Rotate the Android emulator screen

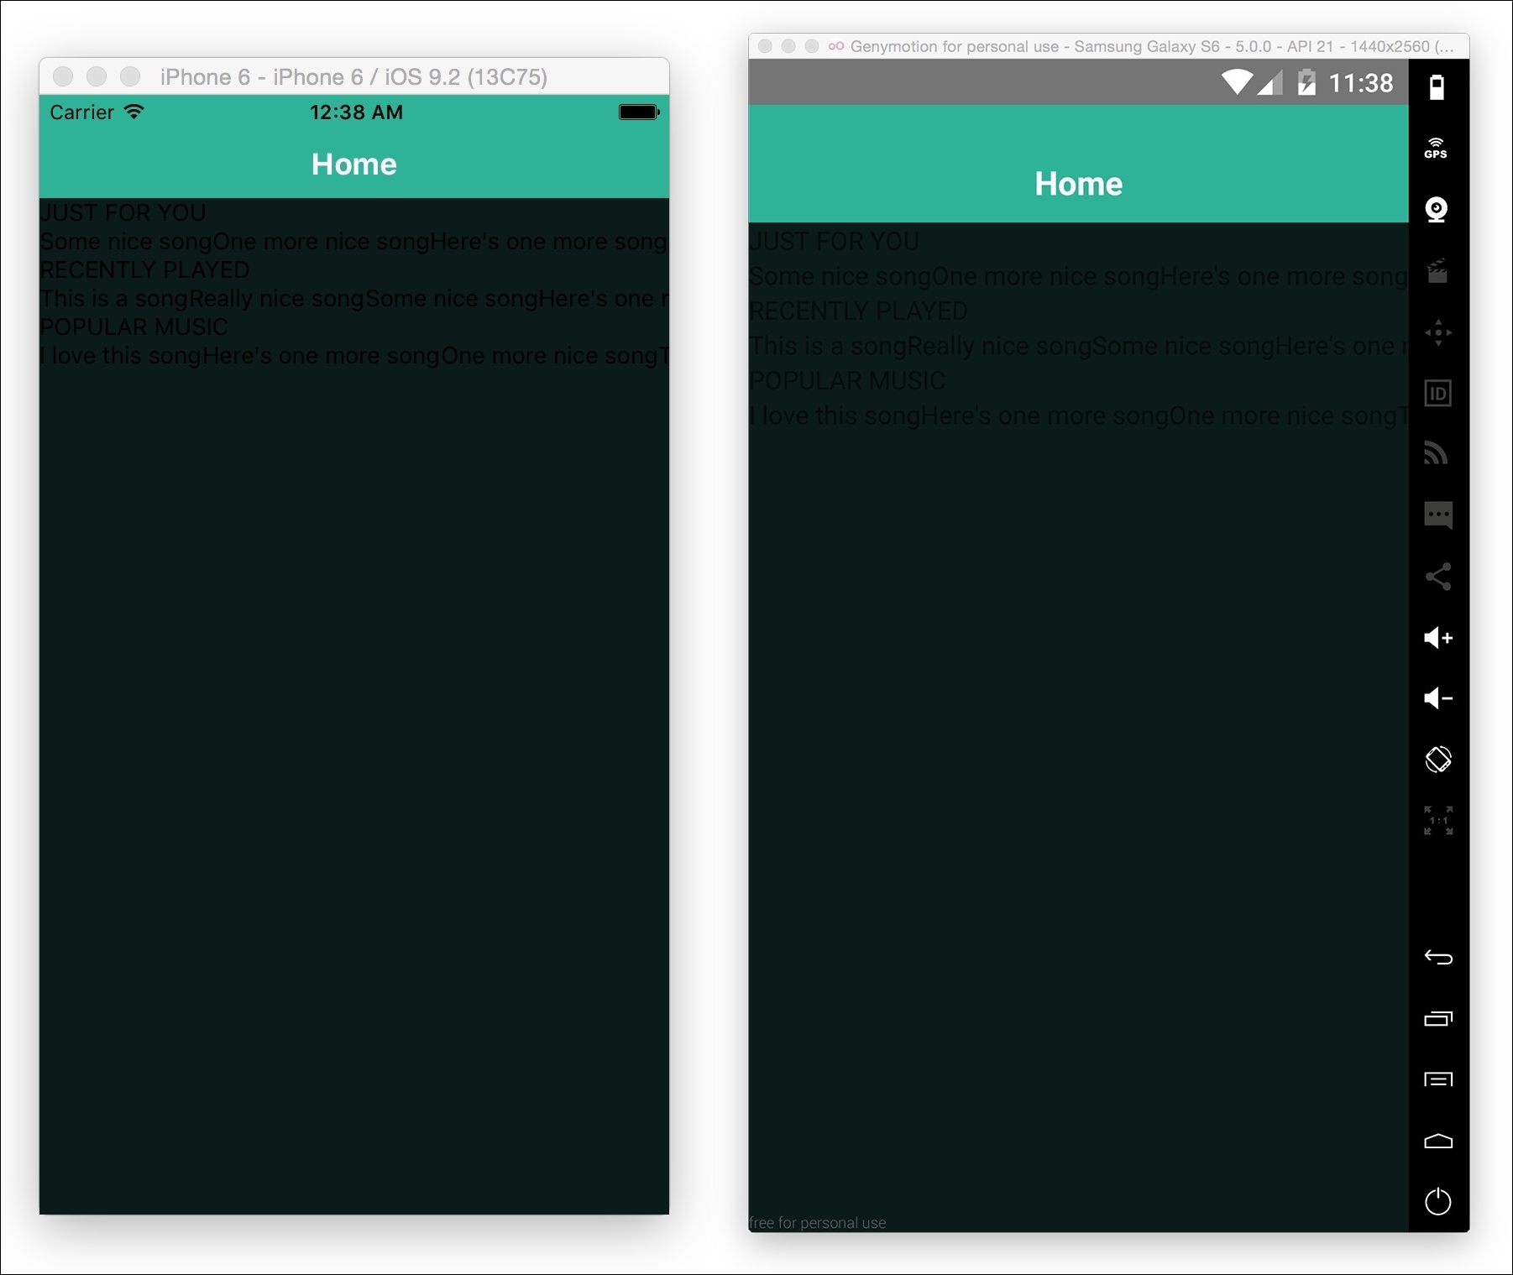coord(1437,760)
